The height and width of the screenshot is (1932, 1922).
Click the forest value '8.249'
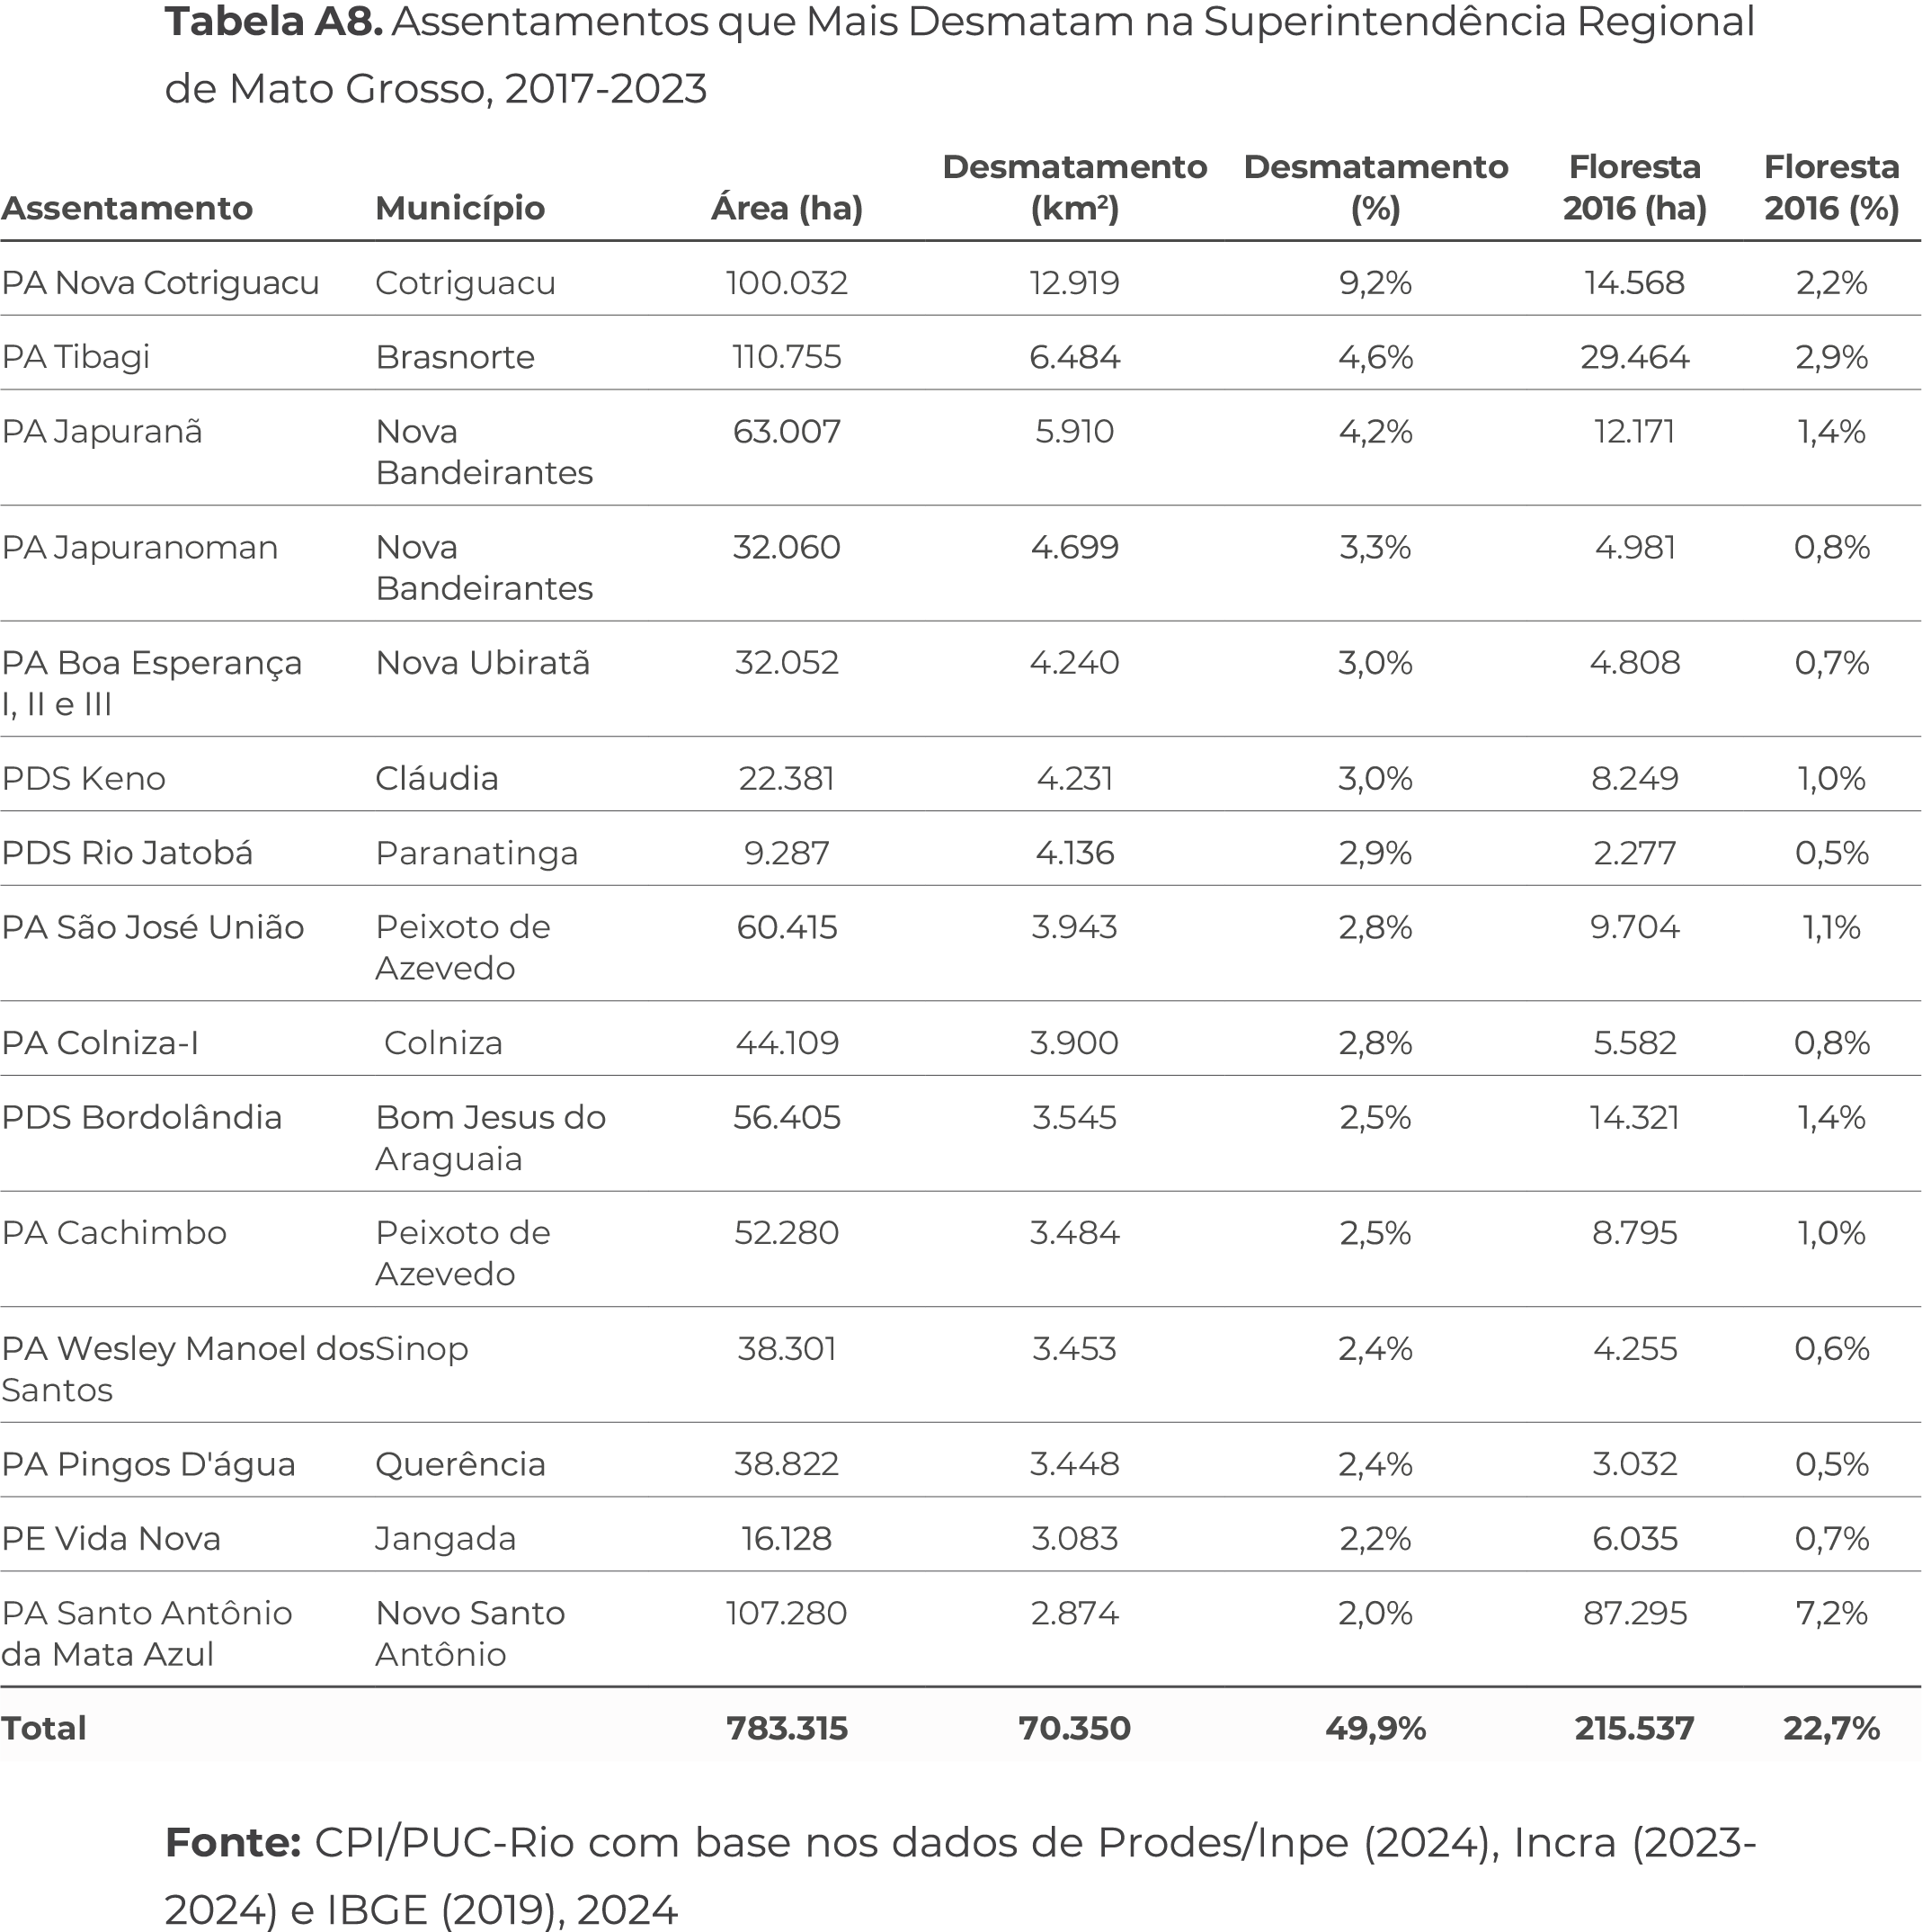[x=1634, y=779]
